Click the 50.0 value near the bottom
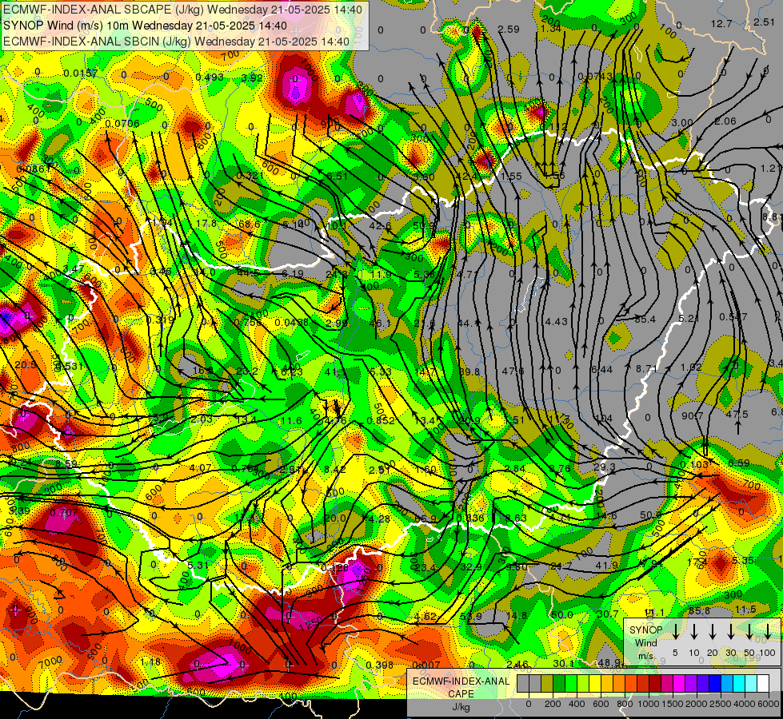Viewport: 783px width, 719px height. [561, 614]
